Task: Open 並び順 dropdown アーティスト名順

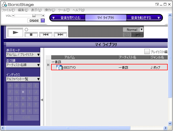Action: pyautogui.click(x=23, y=65)
